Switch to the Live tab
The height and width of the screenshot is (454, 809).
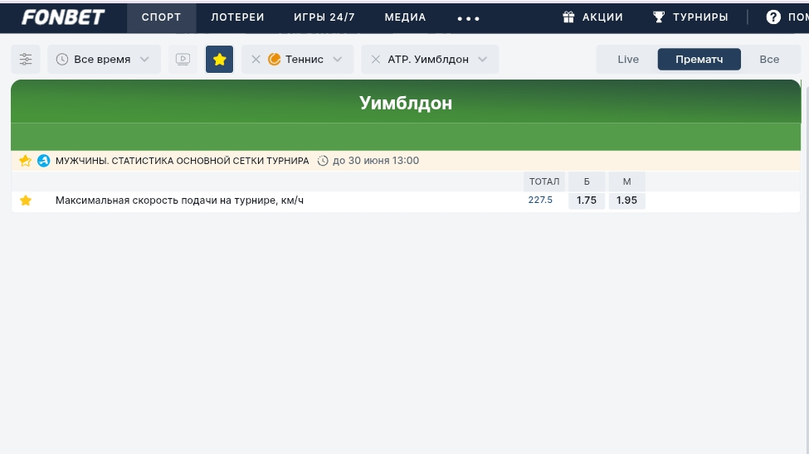coord(628,60)
